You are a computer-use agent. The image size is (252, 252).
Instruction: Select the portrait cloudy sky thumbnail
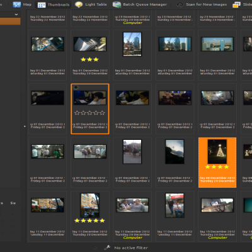(x=175, y=151)
